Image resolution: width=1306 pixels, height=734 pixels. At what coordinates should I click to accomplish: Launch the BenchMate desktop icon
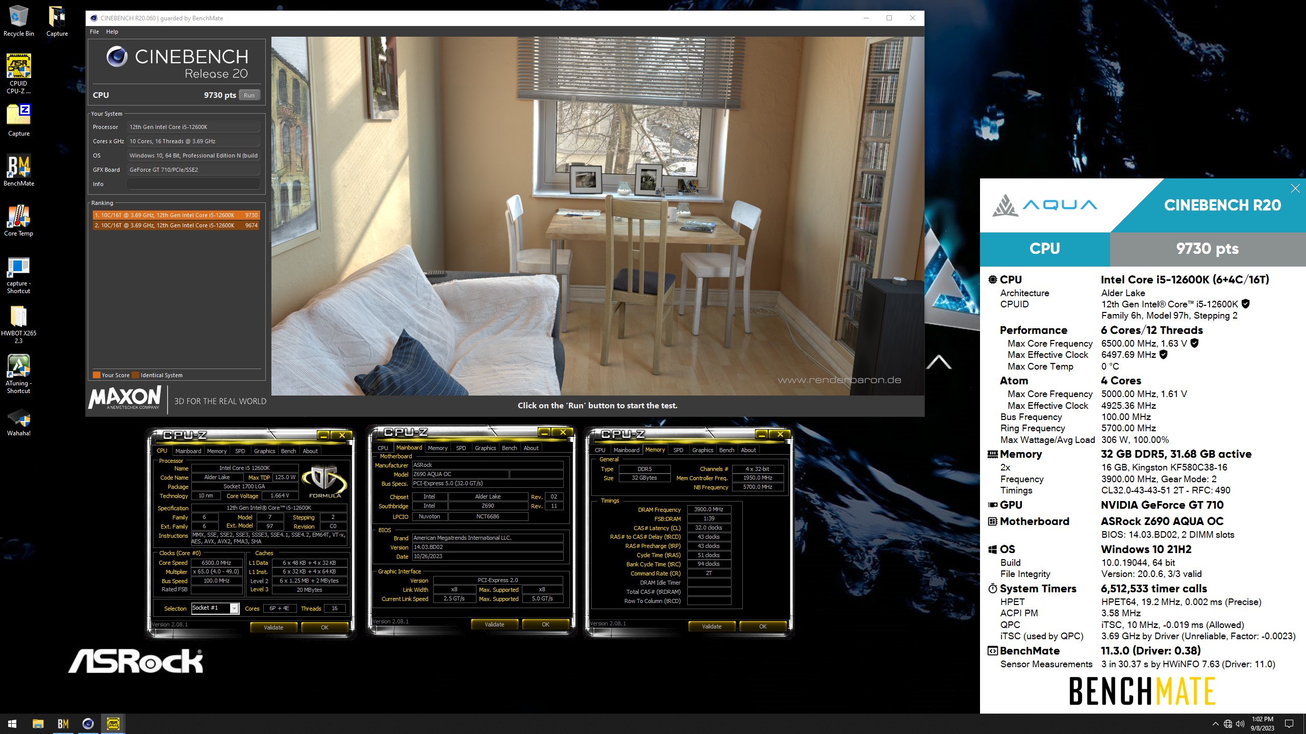(18, 170)
